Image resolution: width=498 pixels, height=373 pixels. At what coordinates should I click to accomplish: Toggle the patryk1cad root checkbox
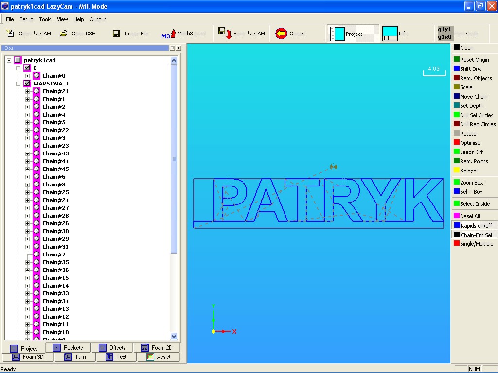(x=18, y=60)
